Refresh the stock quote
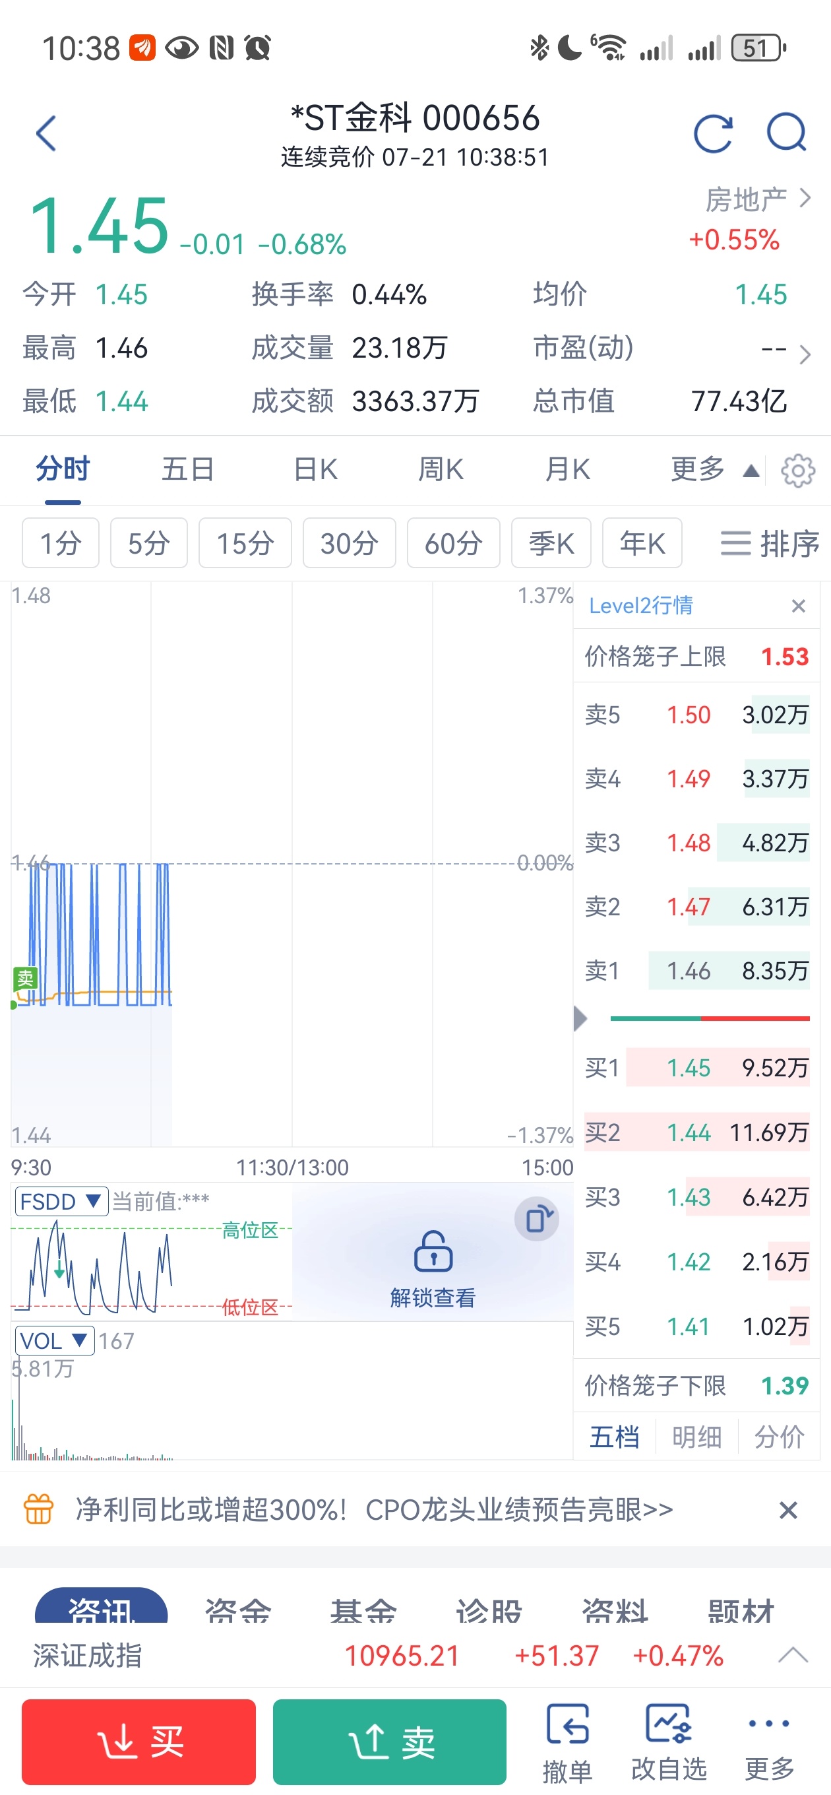Viewport: 831px width, 1795px height. (714, 133)
